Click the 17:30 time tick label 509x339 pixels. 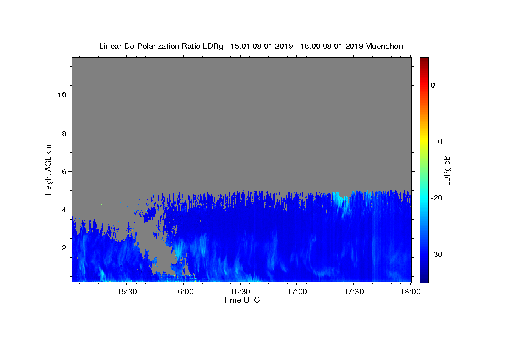(353, 292)
